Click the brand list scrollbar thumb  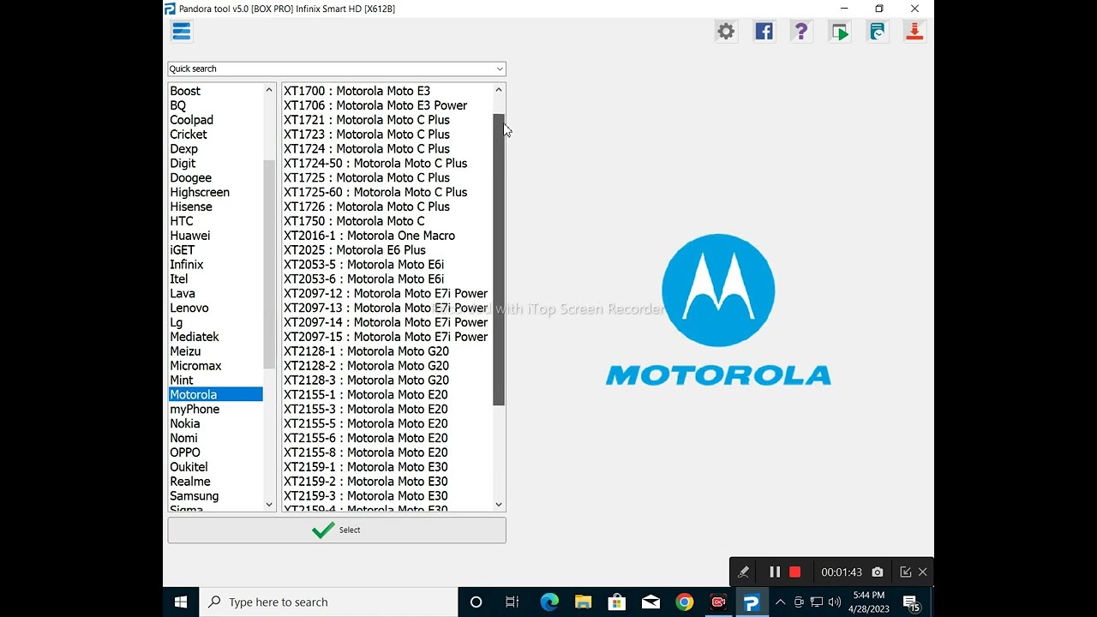coord(269,263)
